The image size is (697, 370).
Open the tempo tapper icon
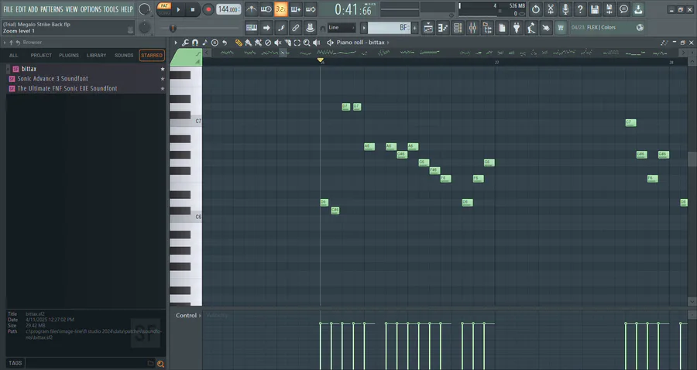(531, 28)
